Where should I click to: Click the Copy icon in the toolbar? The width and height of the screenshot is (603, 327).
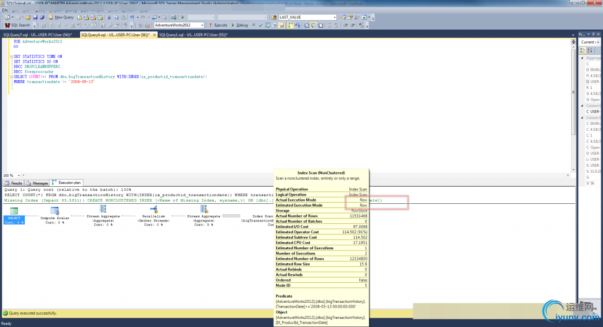coord(116,17)
